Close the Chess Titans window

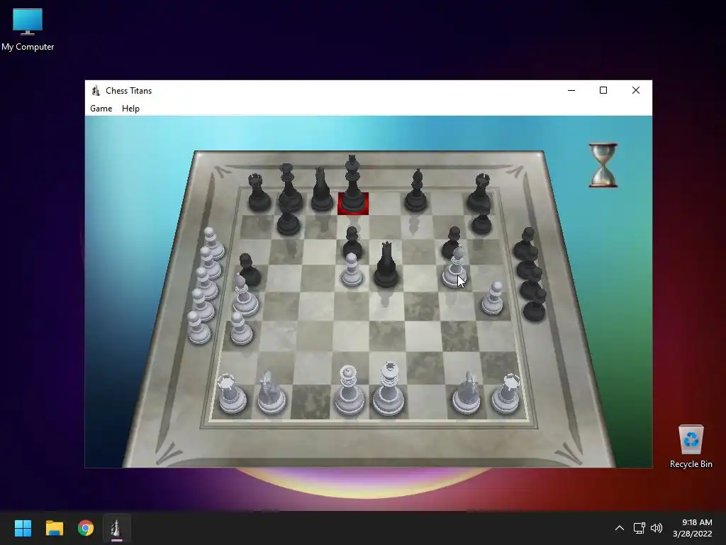coord(636,90)
